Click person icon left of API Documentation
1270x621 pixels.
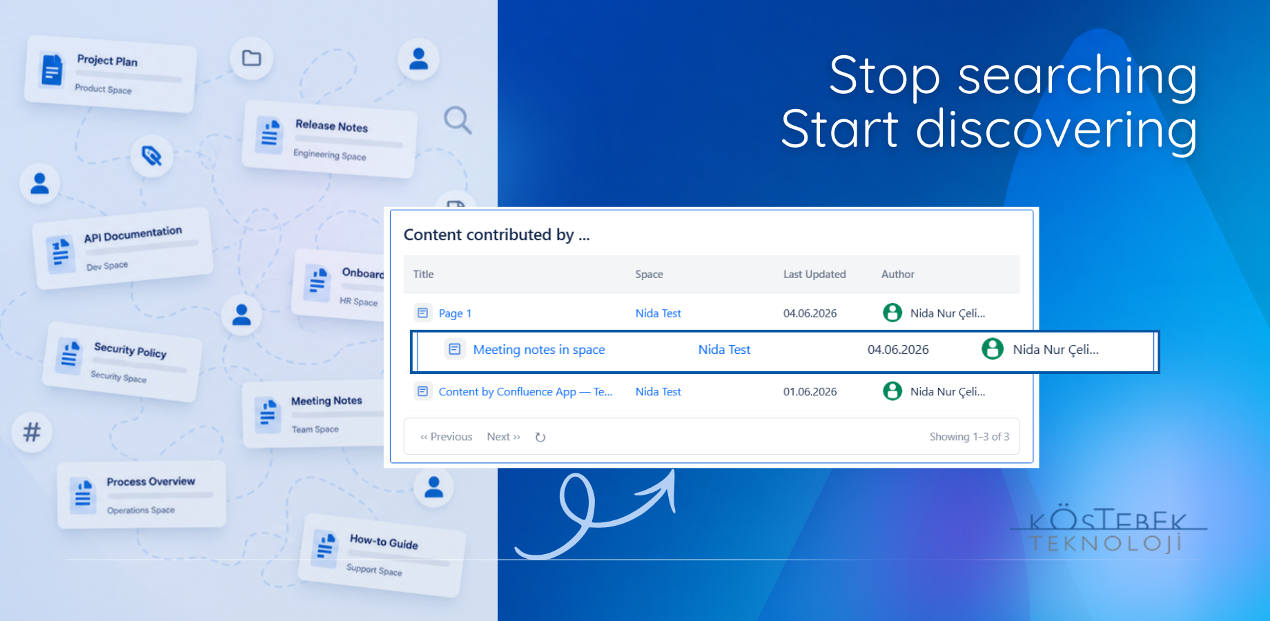pyautogui.click(x=40, y=184)
